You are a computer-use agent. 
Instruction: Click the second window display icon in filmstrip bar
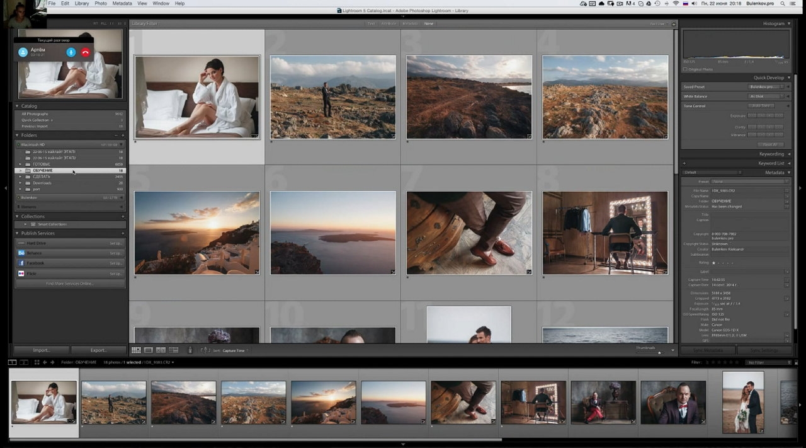pos(24,362)
